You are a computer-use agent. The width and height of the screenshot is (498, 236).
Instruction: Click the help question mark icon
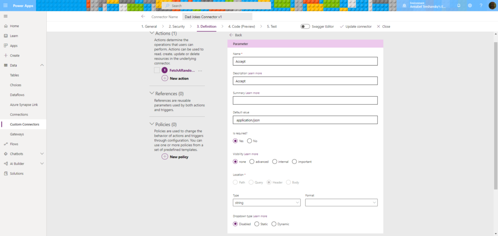point(481,5)
